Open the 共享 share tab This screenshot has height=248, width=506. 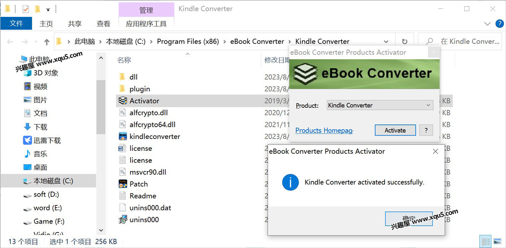coord(75,24)
